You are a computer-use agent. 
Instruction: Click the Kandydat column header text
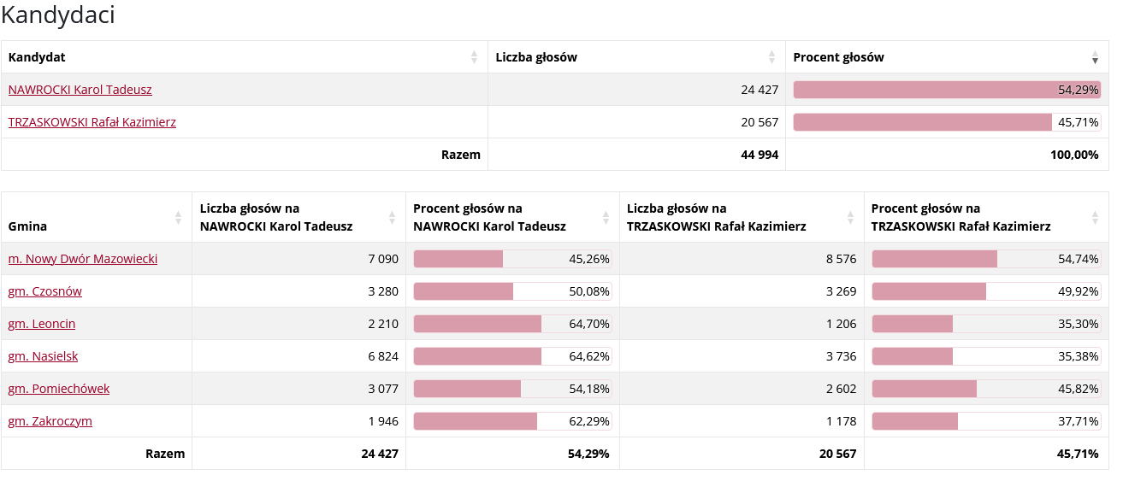pyautogui.click(x=37, y=57)
